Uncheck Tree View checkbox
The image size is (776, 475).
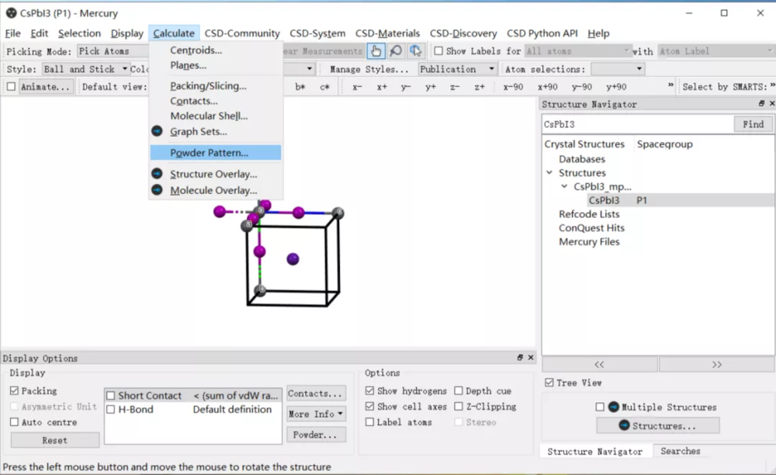click(x=549, y=383)
